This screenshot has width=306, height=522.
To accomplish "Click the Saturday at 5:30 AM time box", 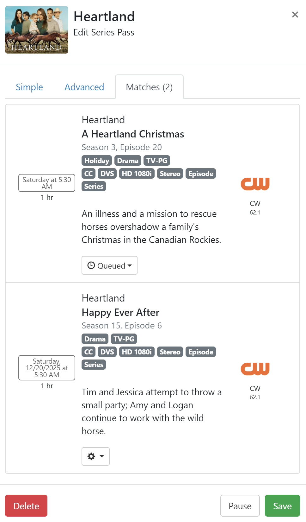I will coord(47,183).
